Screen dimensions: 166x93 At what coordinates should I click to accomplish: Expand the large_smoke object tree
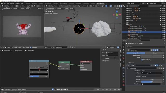pyautogui.click(x=127, y=26)
